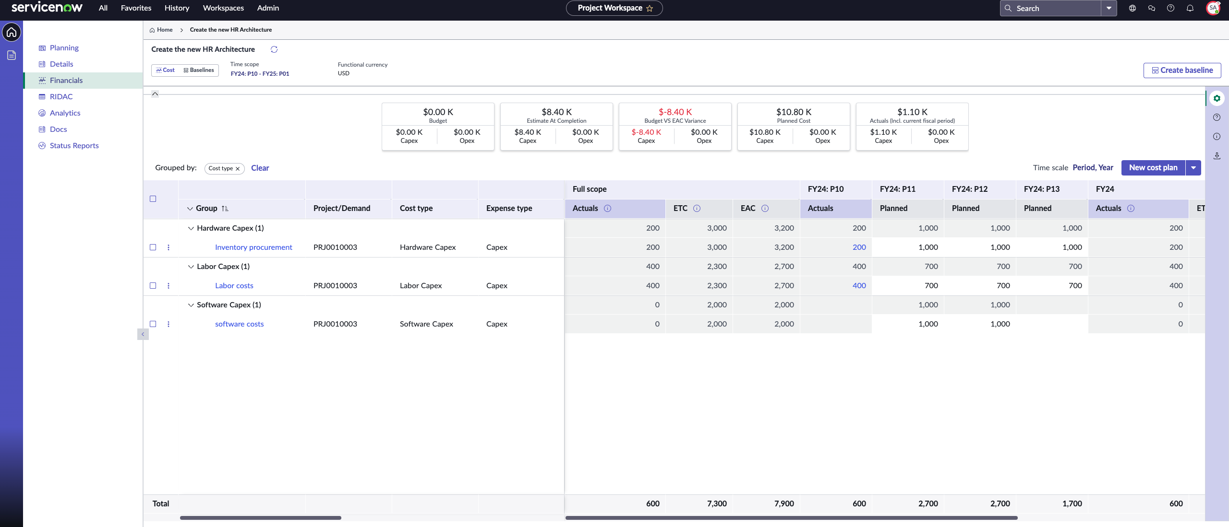Viewport: 1229px width, 527px height.
Task: Toggle the select-all rows checkbox
Action: tap(153, 199)
